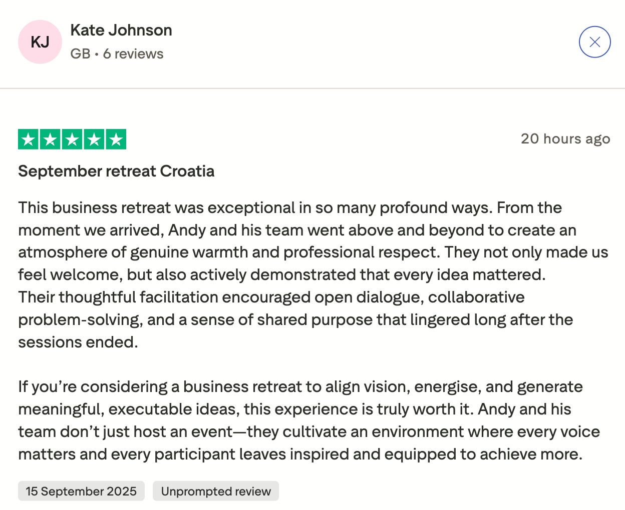Click the sentence starting "Their thoughtful facilitation"
625x510 pixels.
pyautogui.click(x=271, y=297)
